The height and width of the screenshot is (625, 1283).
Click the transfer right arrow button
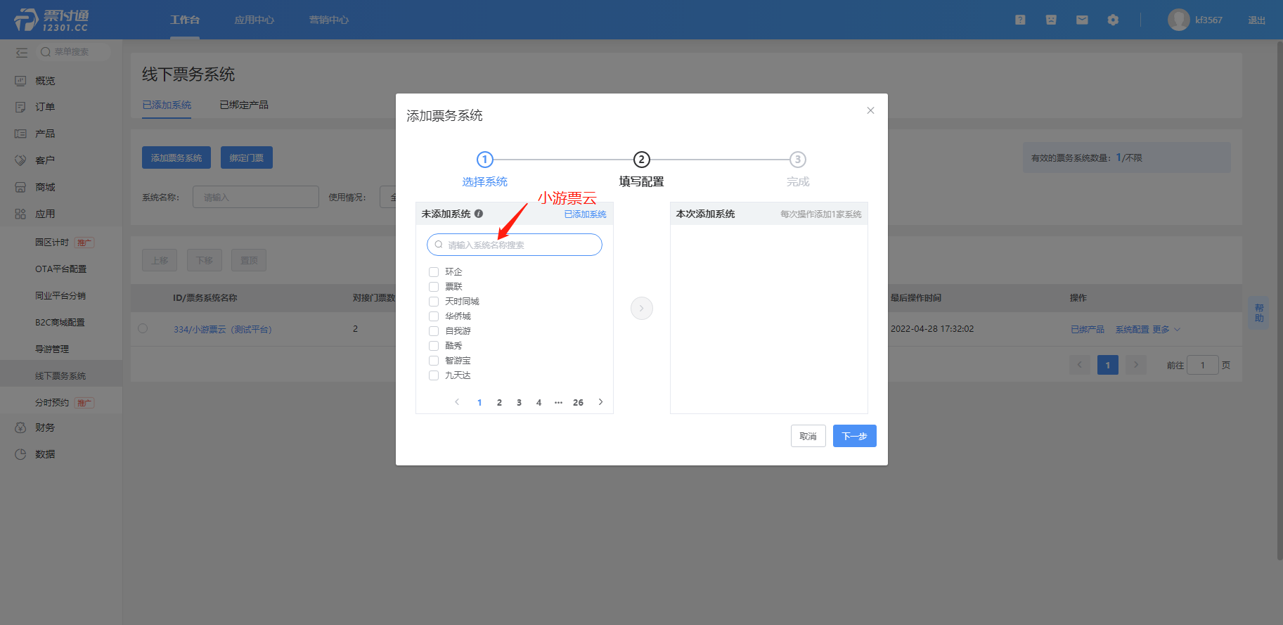[x=641, y=308]
